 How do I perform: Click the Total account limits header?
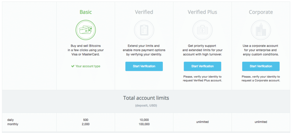pyautogui.click(x=146, y=98)
